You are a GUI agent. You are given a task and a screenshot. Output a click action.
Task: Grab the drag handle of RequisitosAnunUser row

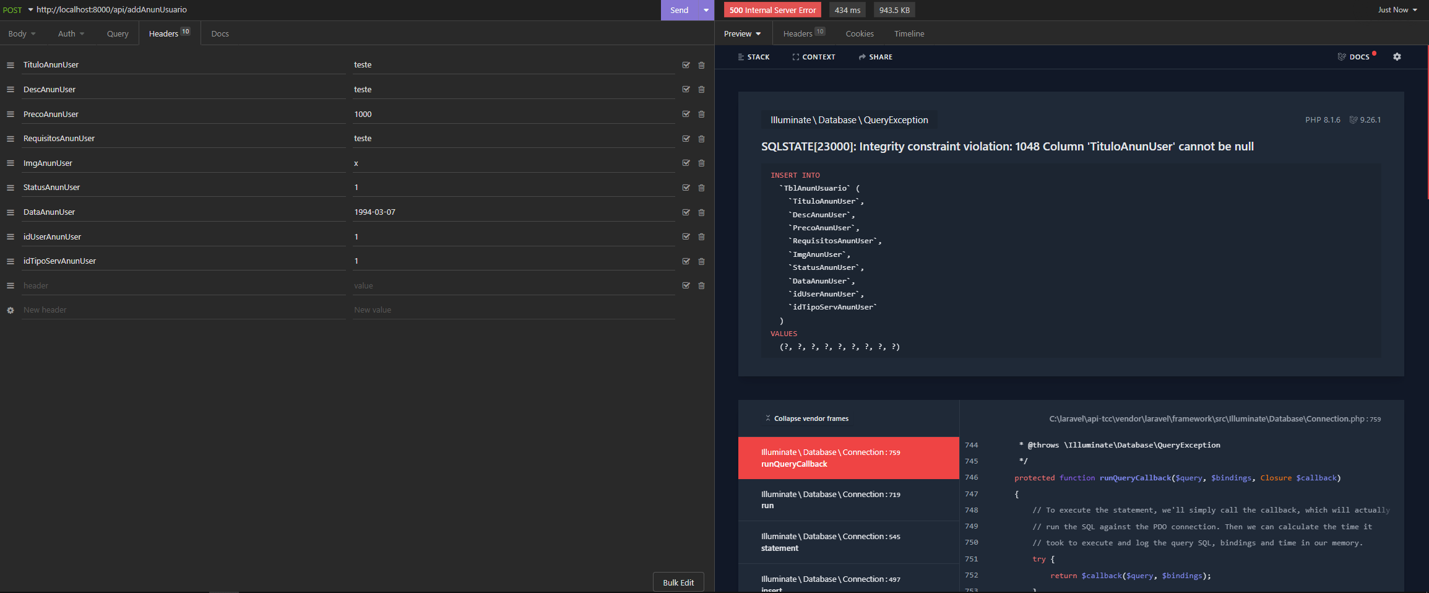point(10,139)
